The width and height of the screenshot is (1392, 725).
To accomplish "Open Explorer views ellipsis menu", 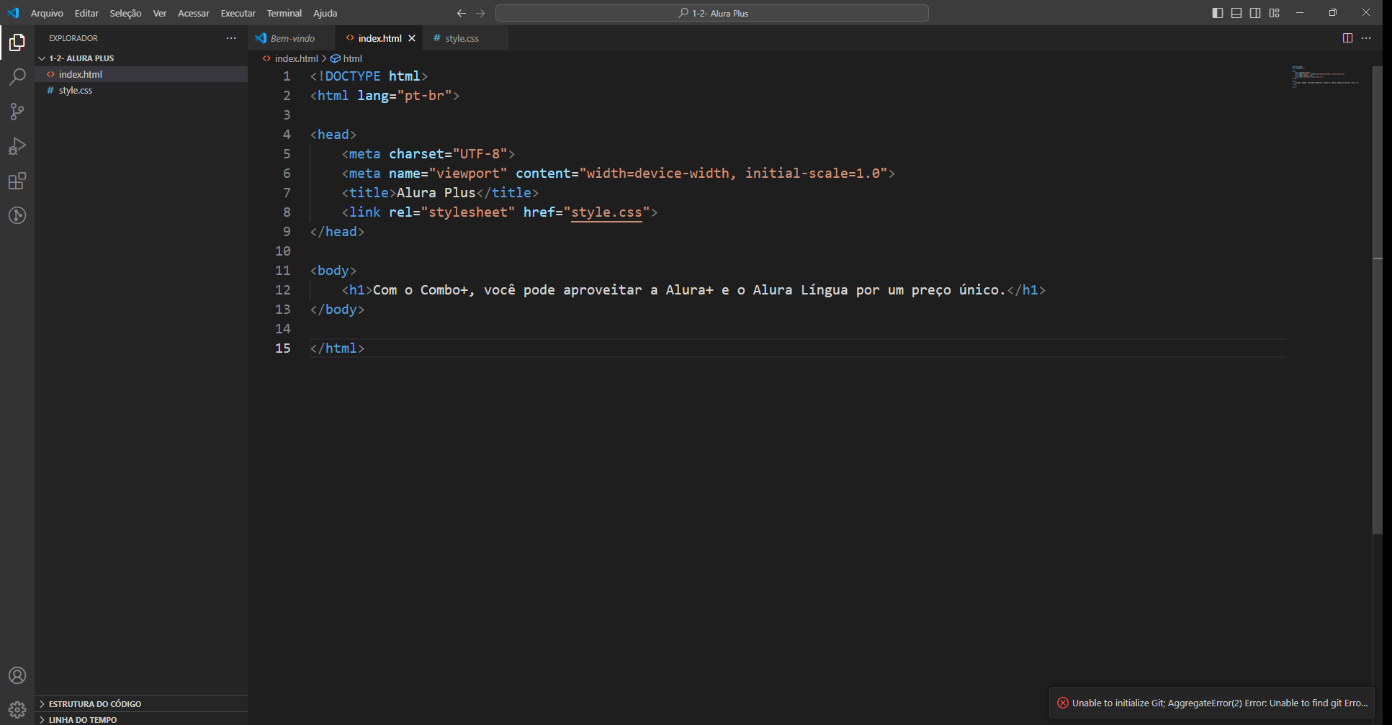I will point(231,38).
